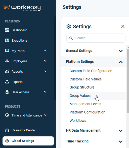The height and width of the screenshot is (148, 129).
Task: Click the Time and Attendance clock icon
Action: [7, 115]
